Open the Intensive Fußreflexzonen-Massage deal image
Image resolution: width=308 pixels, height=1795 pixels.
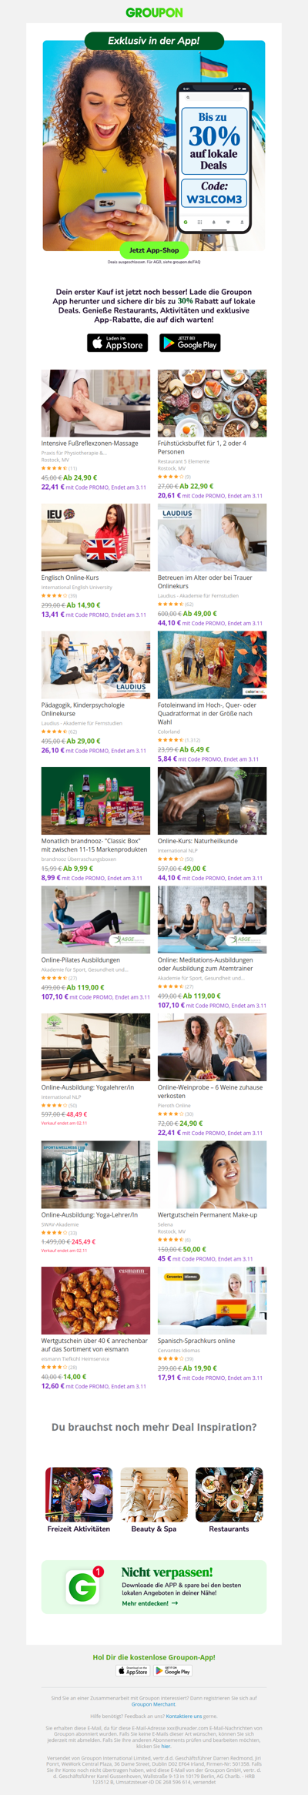pos(95,403)
